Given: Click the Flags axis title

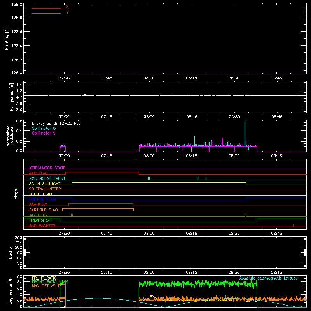Looking at the screenshot, I should pyautogui.click(x=16, y=194).
